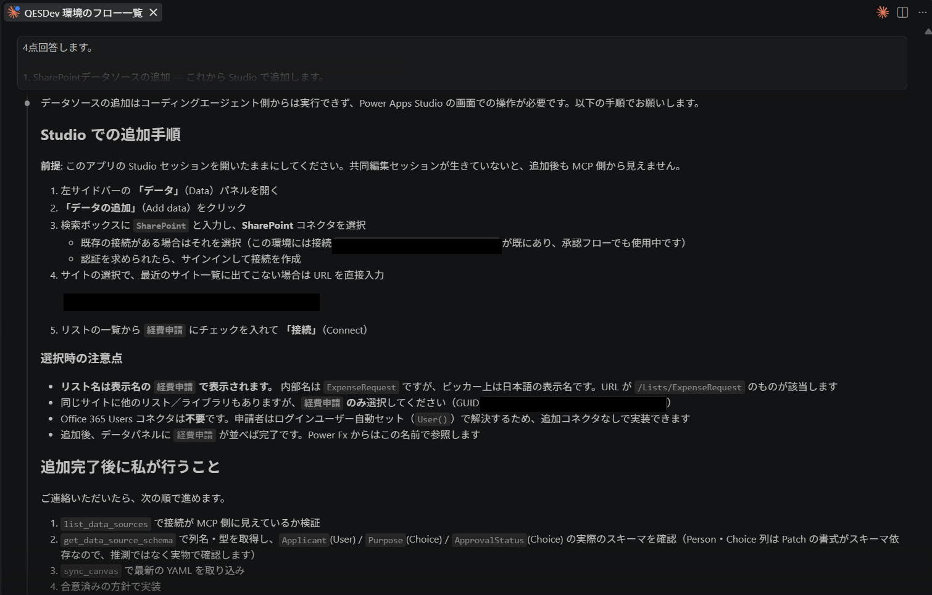The image size is (932, 595).
Task: Click the 'ApprovalStatus' code chip
Action: coord(489,540)
